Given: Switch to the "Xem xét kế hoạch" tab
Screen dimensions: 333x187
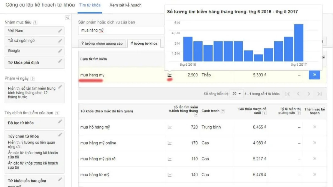Looking at the screenshot, I should click(125, 5).
